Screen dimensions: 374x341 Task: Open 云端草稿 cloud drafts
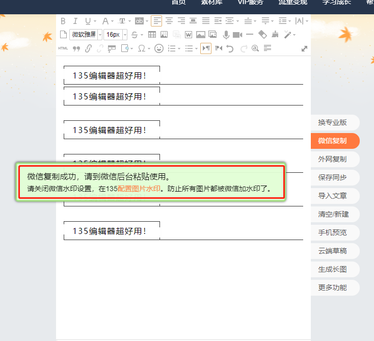(335, 251)
